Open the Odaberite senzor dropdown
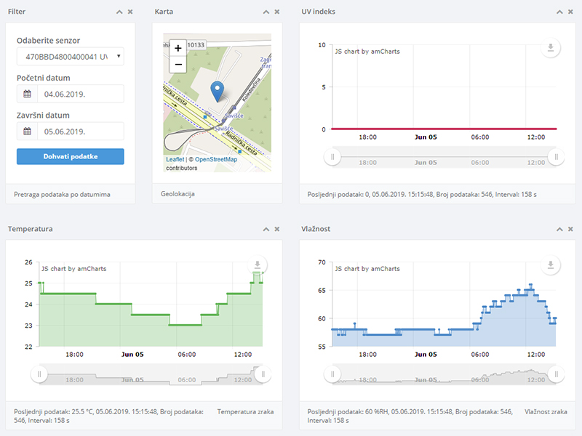 (x=70, y=57)
